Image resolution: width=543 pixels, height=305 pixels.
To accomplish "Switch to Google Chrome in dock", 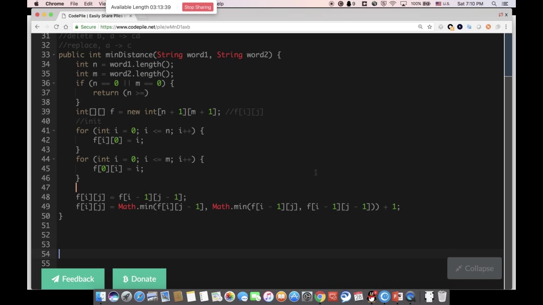I will 320,297.
